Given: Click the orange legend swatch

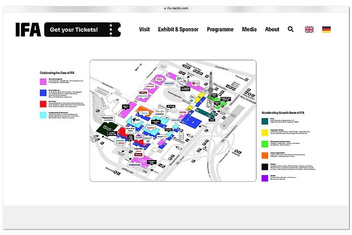Looking at the screenshot, I should [x=265, y=155].
